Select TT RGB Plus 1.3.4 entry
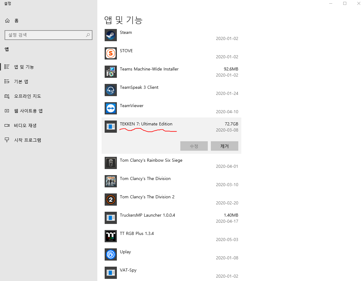The image size is (364, 281). tap(171, 236)
